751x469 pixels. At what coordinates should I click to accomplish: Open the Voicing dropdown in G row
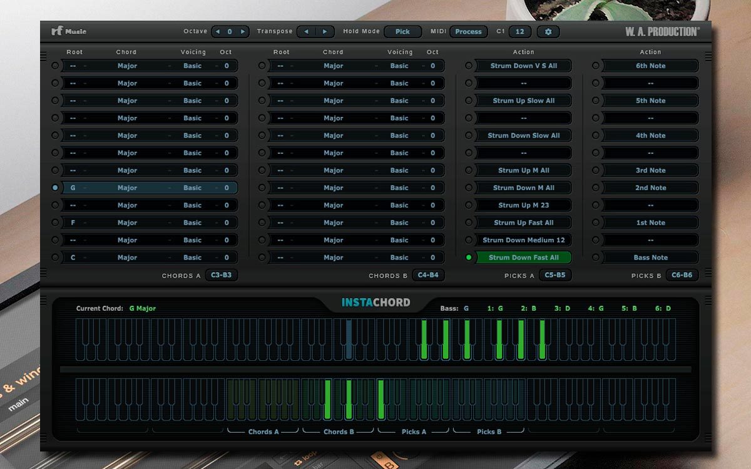pos(192,188)
